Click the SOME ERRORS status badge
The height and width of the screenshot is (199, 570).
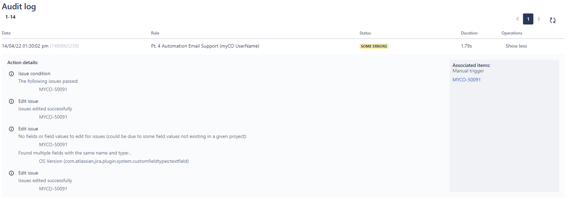pyautogui.click(x=374, y=46)
